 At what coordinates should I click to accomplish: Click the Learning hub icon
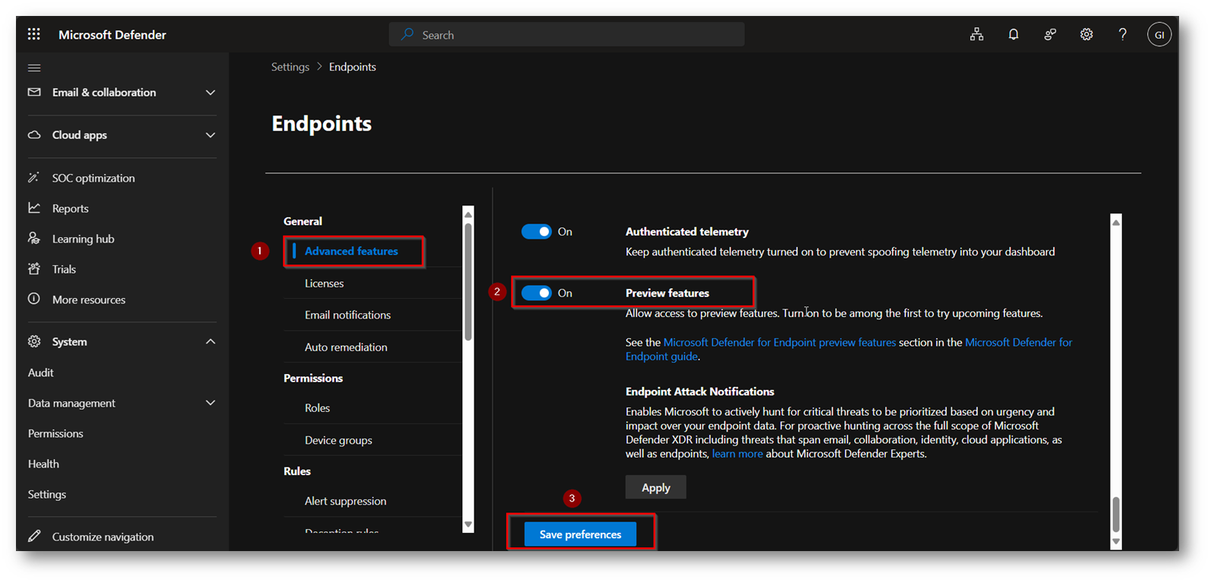coord(34,238)
